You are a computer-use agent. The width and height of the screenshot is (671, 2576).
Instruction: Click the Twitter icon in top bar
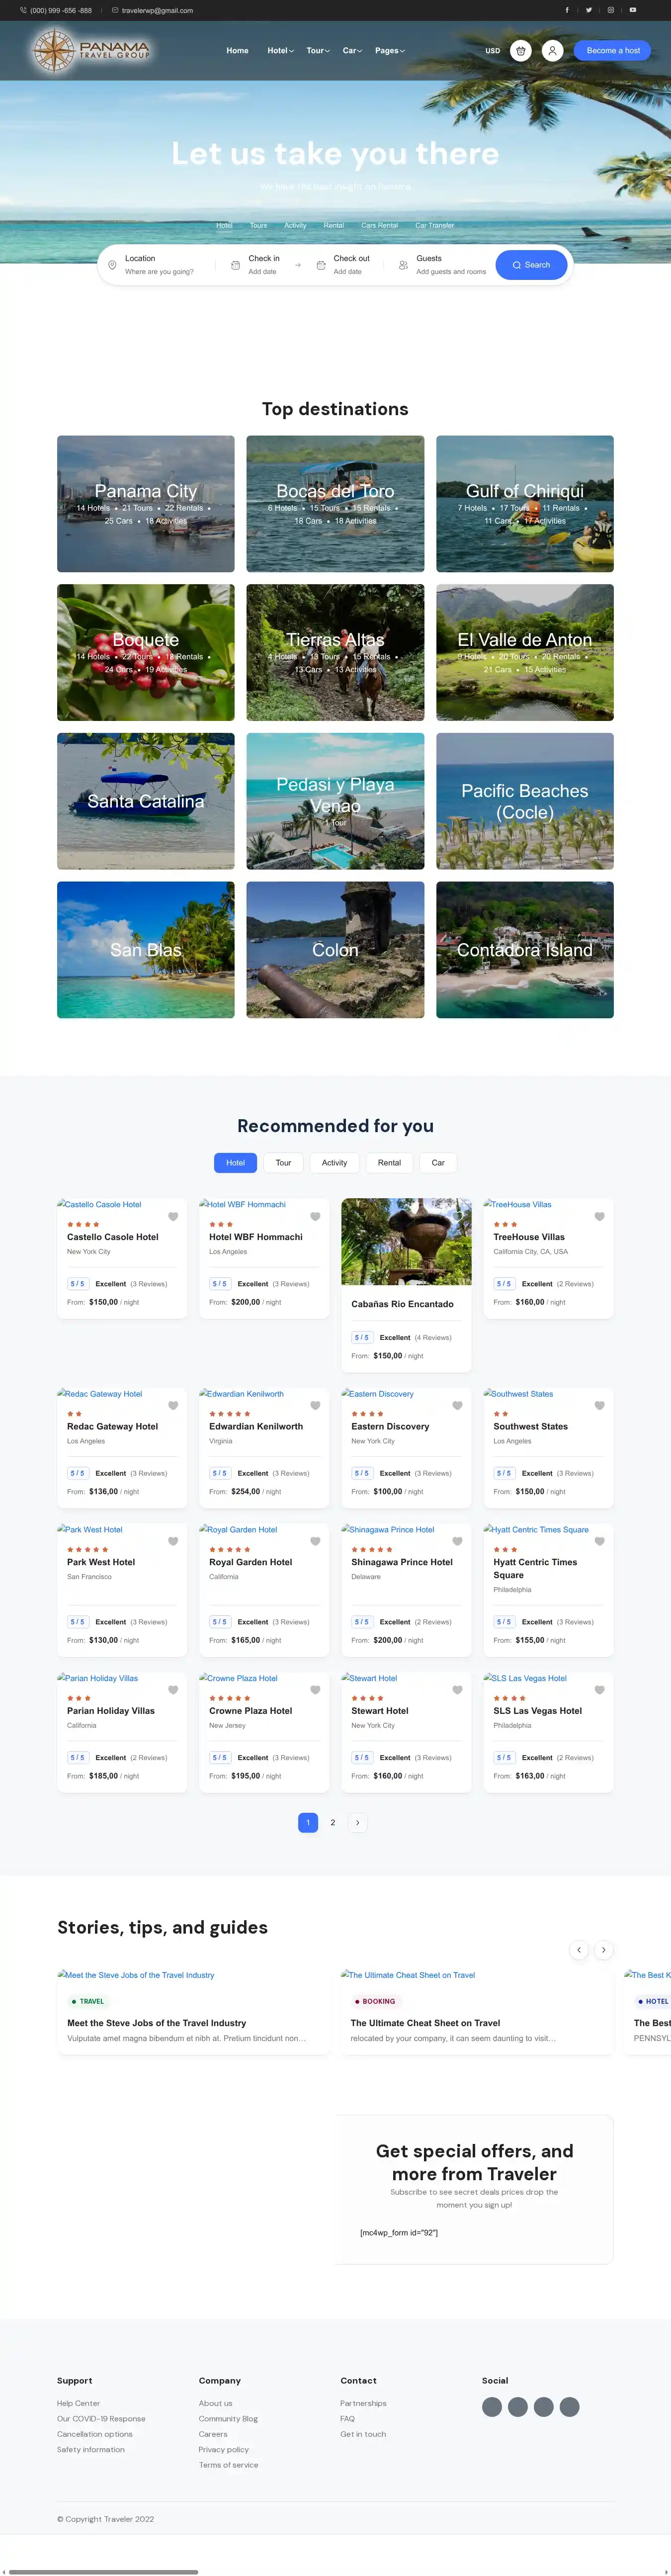coord(588,10)
